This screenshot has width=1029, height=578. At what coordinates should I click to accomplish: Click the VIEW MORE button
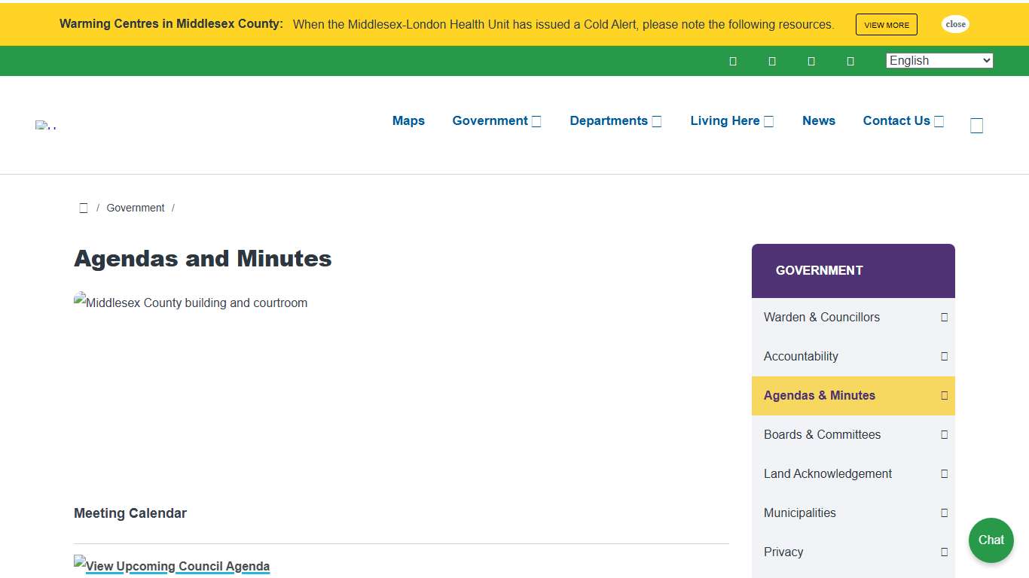(886, 24)
